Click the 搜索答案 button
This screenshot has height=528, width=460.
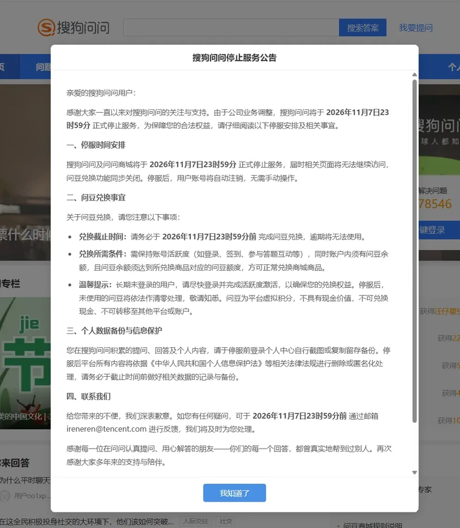click(362, 27)
